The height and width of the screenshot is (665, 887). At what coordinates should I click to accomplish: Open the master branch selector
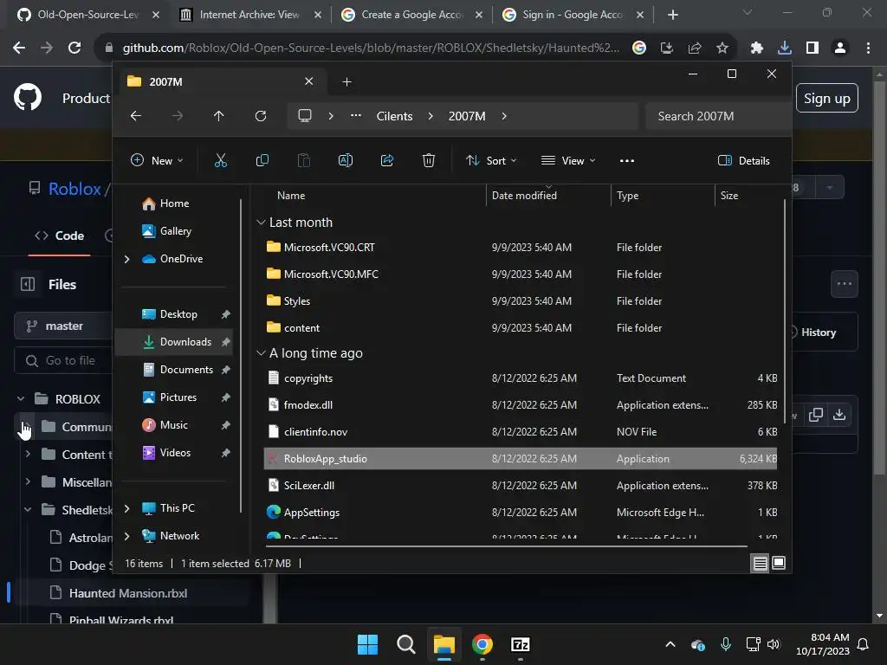point(63,326)
